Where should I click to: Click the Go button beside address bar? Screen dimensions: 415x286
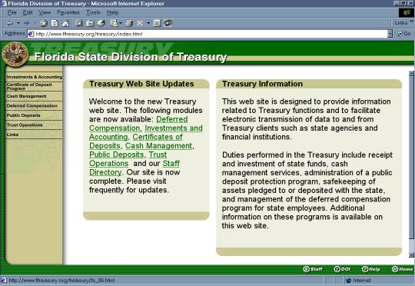(x=404, y=34)
